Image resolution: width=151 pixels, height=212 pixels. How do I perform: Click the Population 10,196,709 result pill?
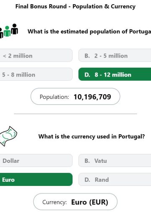[x=75, y=96]
